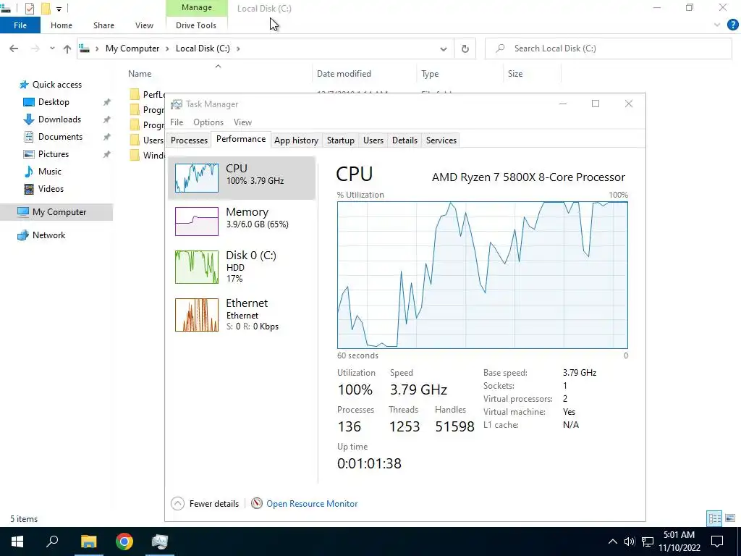Click Local Disk (C:) in the breadcrumb
741x556 pixels.
(203, 49)
